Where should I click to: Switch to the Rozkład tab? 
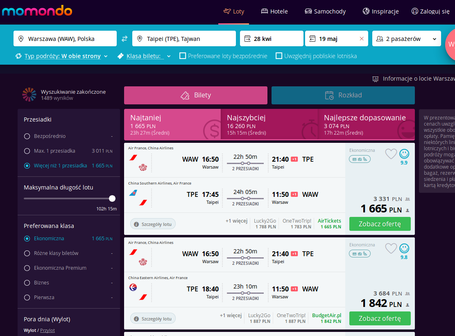(x=343, y=95)
